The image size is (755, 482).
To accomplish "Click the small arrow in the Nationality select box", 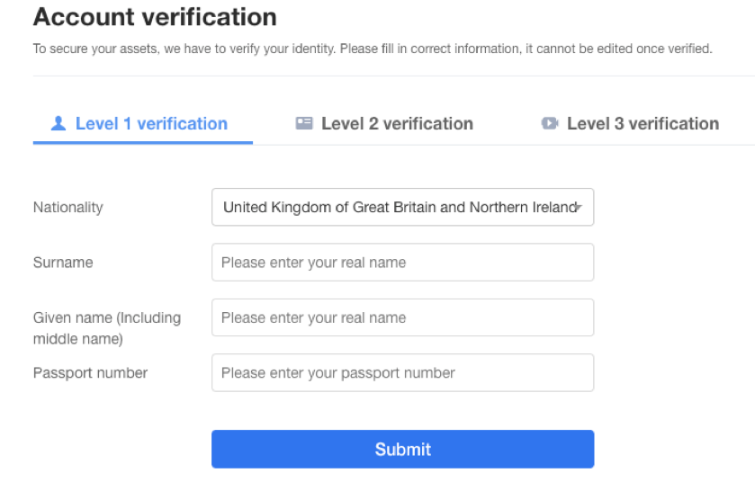I will (579, 208).
